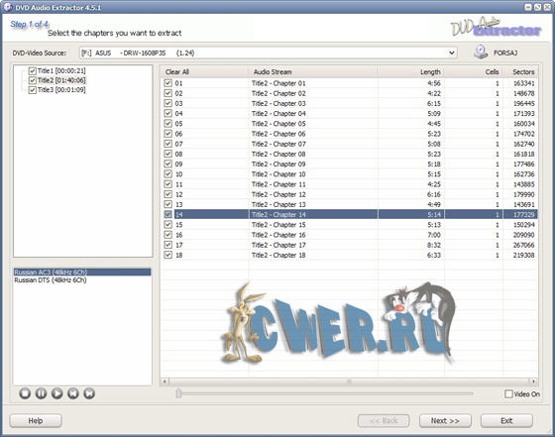Select row Title2 - Chapter 09
Viewport: 555px width, 437px height.
(x=350, y=164)
